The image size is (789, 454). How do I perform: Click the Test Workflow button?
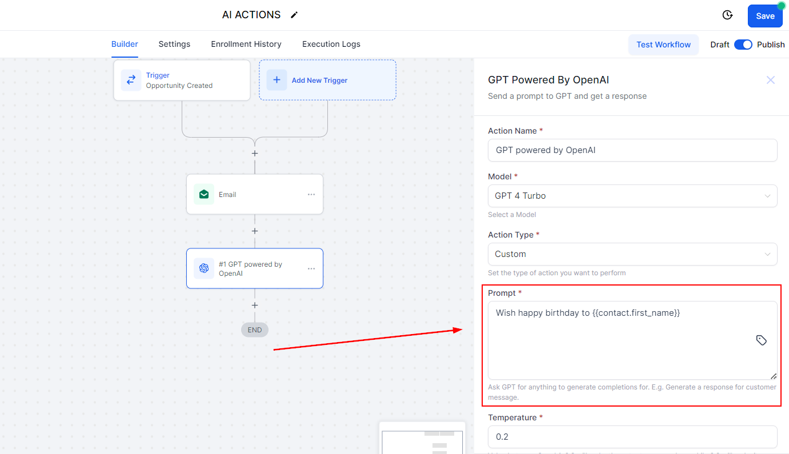coord(663,45)
